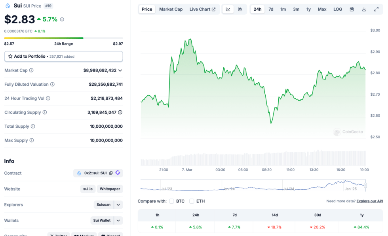The image size is (388, 236).
Task: Toggle LOG scale on chart
Action: pyautogui.click(x=338, y=9)
